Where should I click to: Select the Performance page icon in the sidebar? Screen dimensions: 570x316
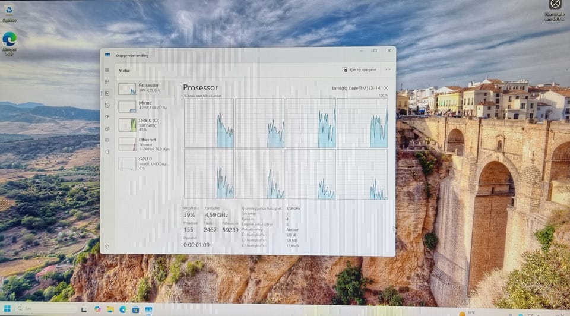click(107, 93)
